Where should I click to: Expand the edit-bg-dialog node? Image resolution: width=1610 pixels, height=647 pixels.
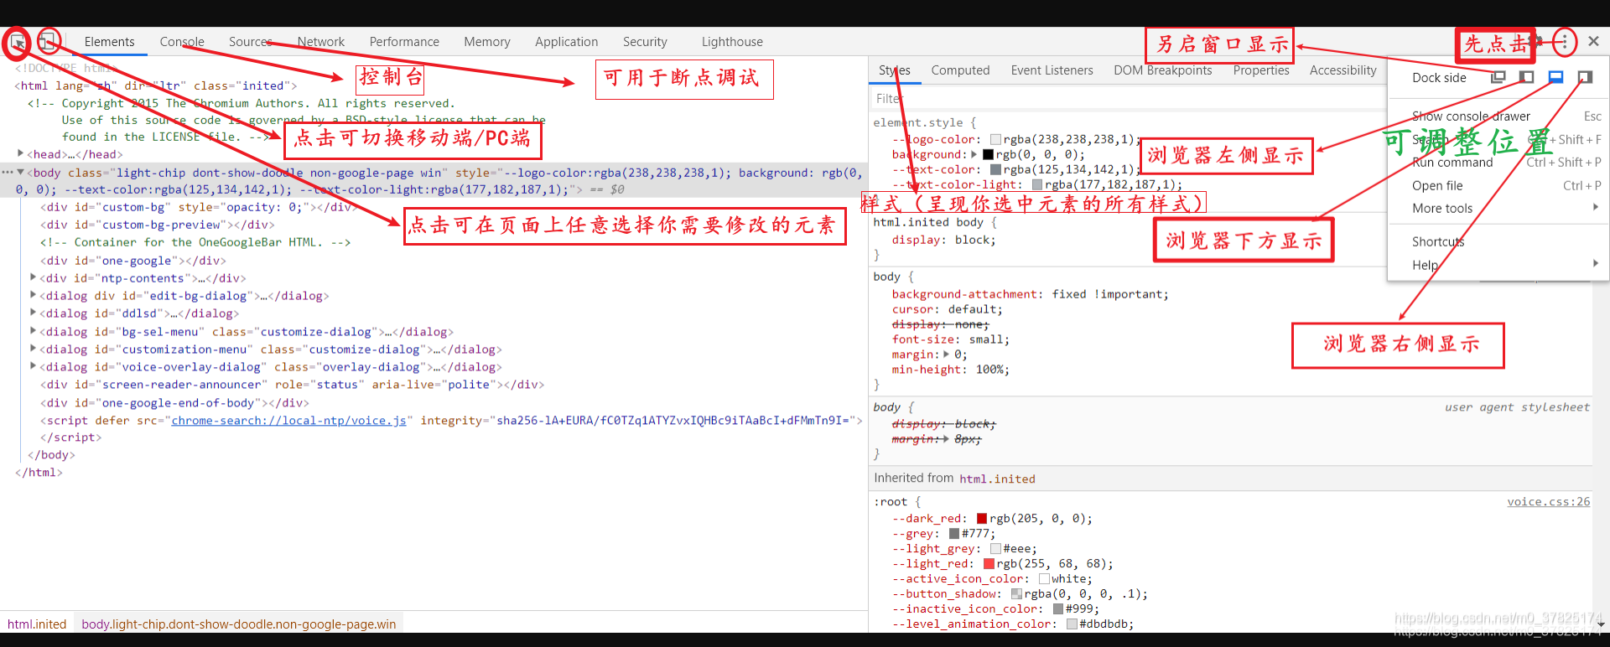[34, 295]
